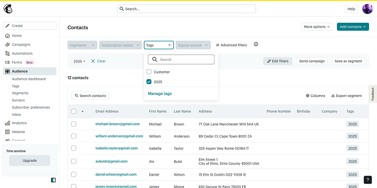Select the avbulat@gmail.com row checkbox
The height and width of the screenshot is (188, 377).
tap(73, 161)
